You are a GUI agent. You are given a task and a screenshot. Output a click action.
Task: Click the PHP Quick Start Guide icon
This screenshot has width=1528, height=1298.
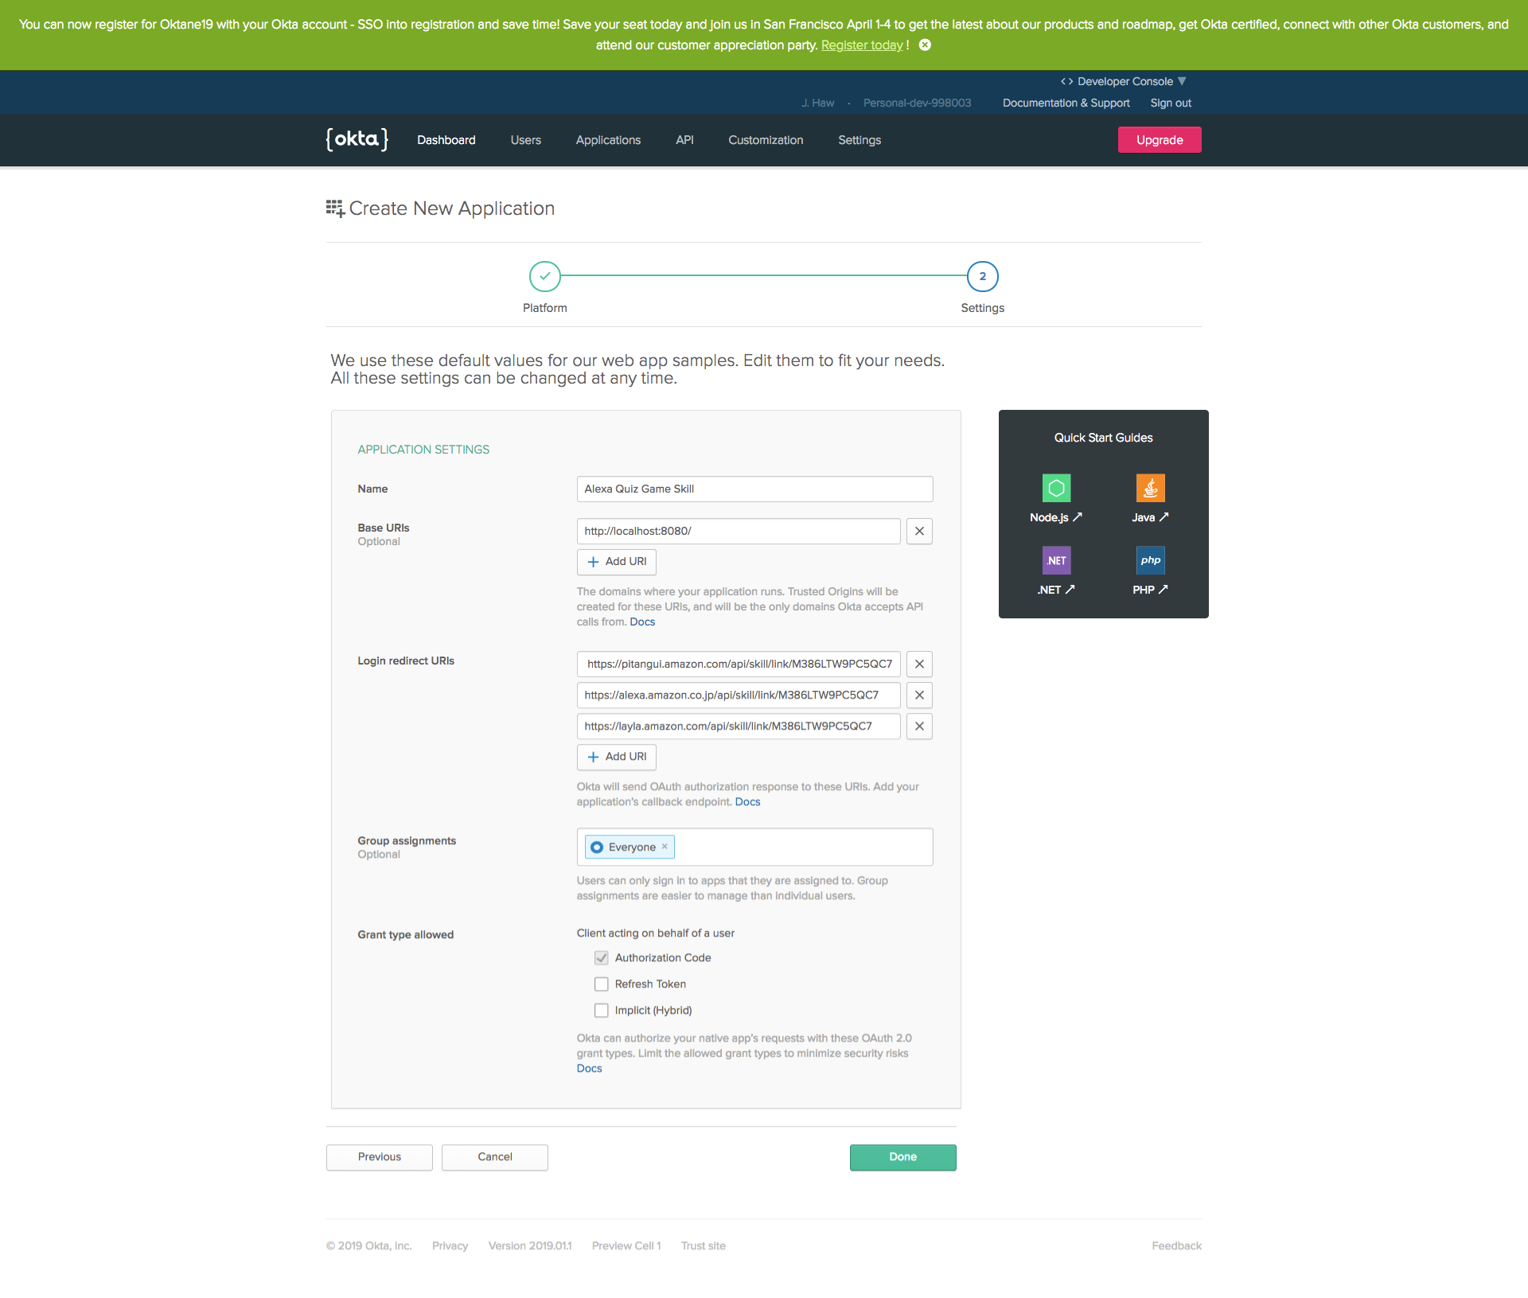coord(1146,560)
